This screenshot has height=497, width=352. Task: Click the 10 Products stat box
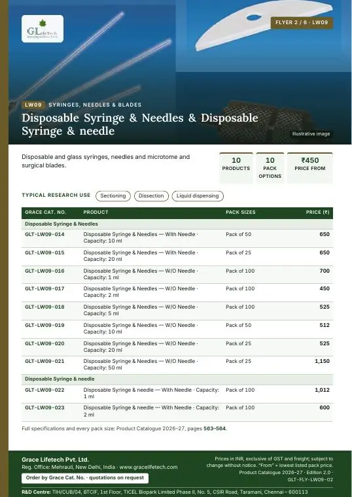236,167
